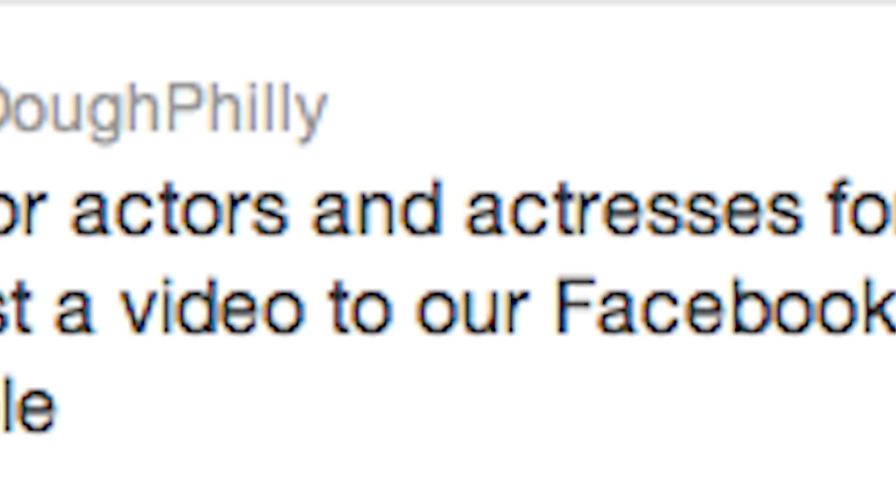Click the single letter "a" before video
The image size is (896, 504).
(x=73, y=312)
